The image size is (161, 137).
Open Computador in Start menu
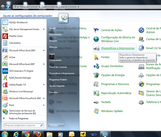(x=55, y=60)
